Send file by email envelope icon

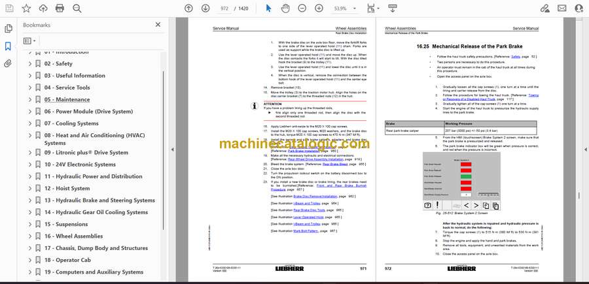562,8
